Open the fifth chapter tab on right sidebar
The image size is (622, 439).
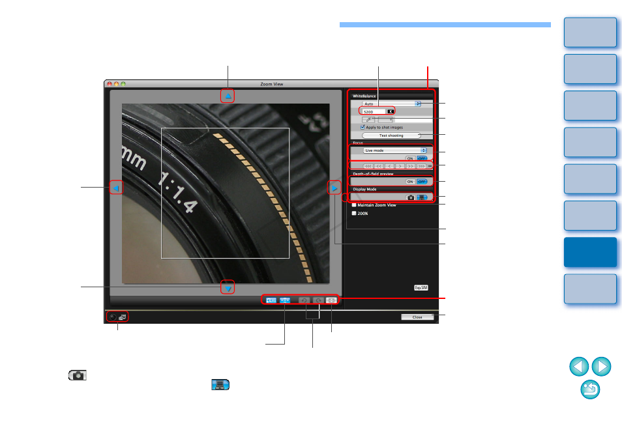[x=590, y=179]
